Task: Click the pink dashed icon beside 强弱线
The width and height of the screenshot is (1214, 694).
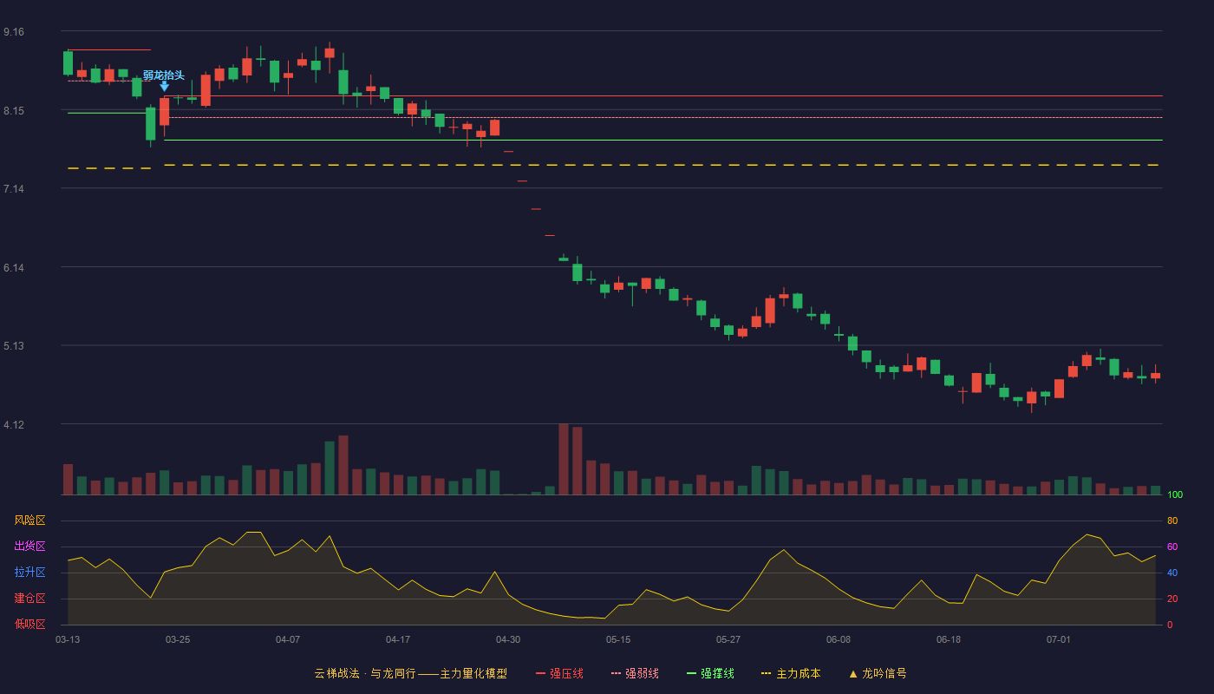Action: pos(617,674)
